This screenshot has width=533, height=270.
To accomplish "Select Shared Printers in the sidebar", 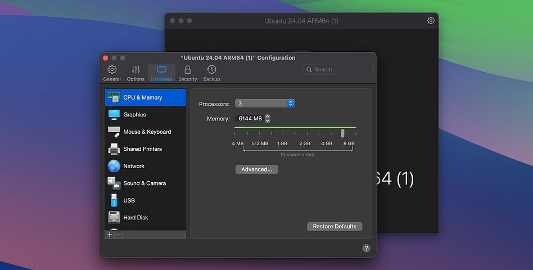I will pyautogui.click(x=145, y=149).
